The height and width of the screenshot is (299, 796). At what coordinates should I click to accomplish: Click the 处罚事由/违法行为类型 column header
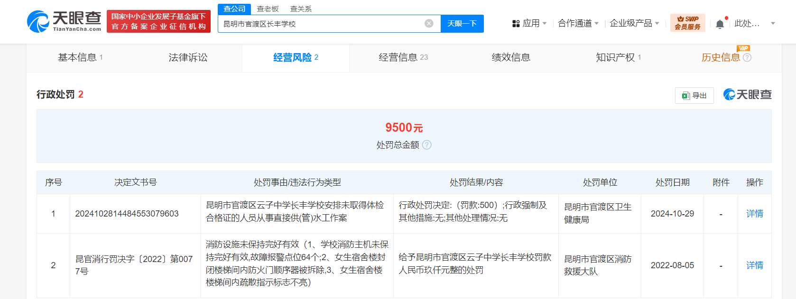pos(297,182)
